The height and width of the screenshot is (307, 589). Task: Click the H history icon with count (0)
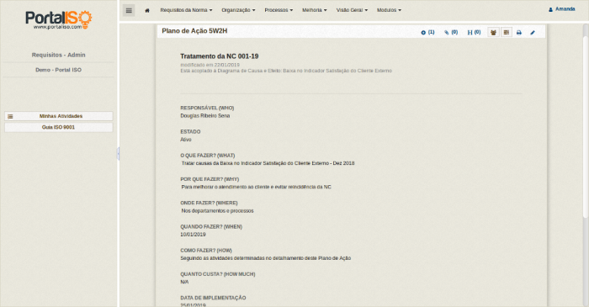474,32
